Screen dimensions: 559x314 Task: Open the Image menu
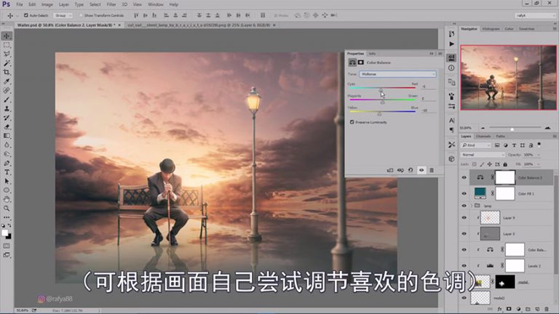(x=47, y=4)
